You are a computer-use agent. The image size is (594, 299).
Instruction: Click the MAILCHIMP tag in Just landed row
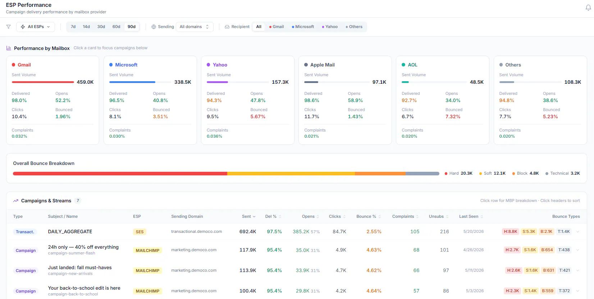click(x=147, y=271)
